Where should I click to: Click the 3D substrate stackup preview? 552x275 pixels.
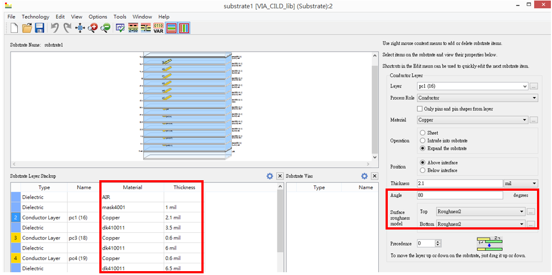click(188, 106)
